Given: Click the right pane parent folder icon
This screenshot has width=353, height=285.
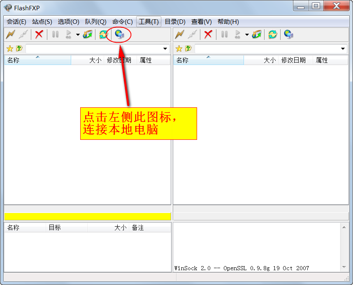Looking at the screenshot, I should click(x=188, y=49).
